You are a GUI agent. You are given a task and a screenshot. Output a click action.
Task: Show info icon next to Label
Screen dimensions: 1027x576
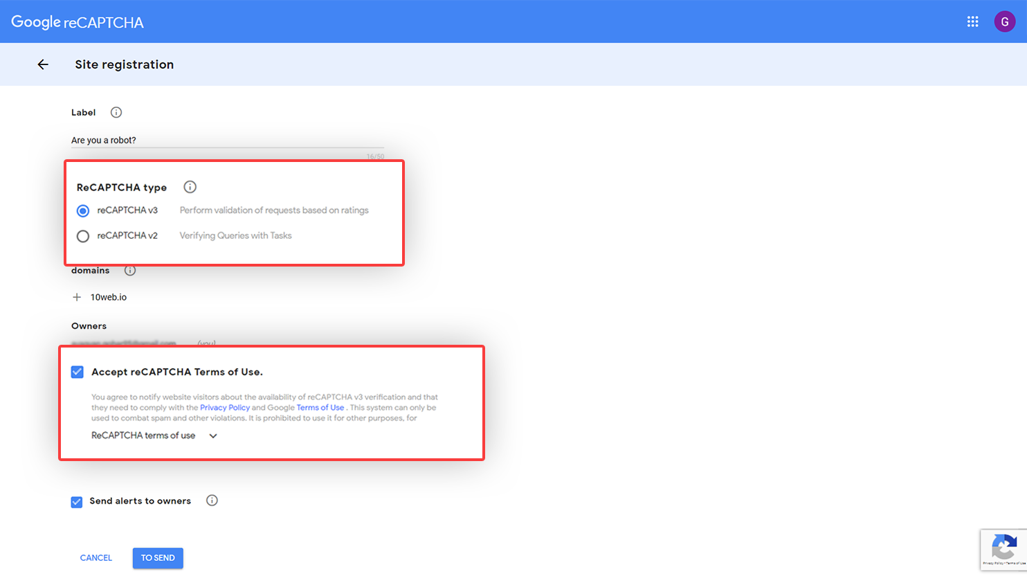point(116,112)
